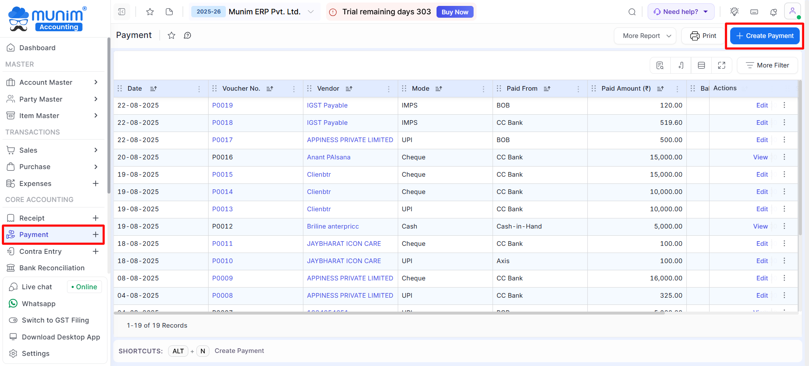
Task: Open the keyboard shortcuts icon
Action: [754, 12]
